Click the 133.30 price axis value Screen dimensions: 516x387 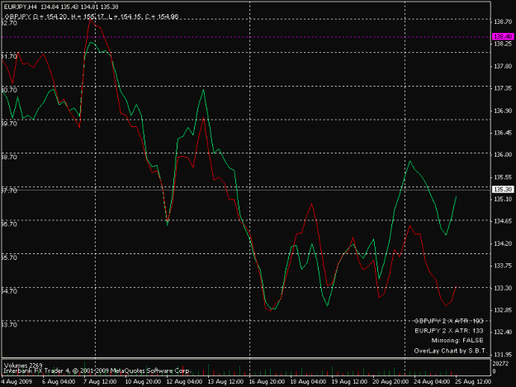503,288
